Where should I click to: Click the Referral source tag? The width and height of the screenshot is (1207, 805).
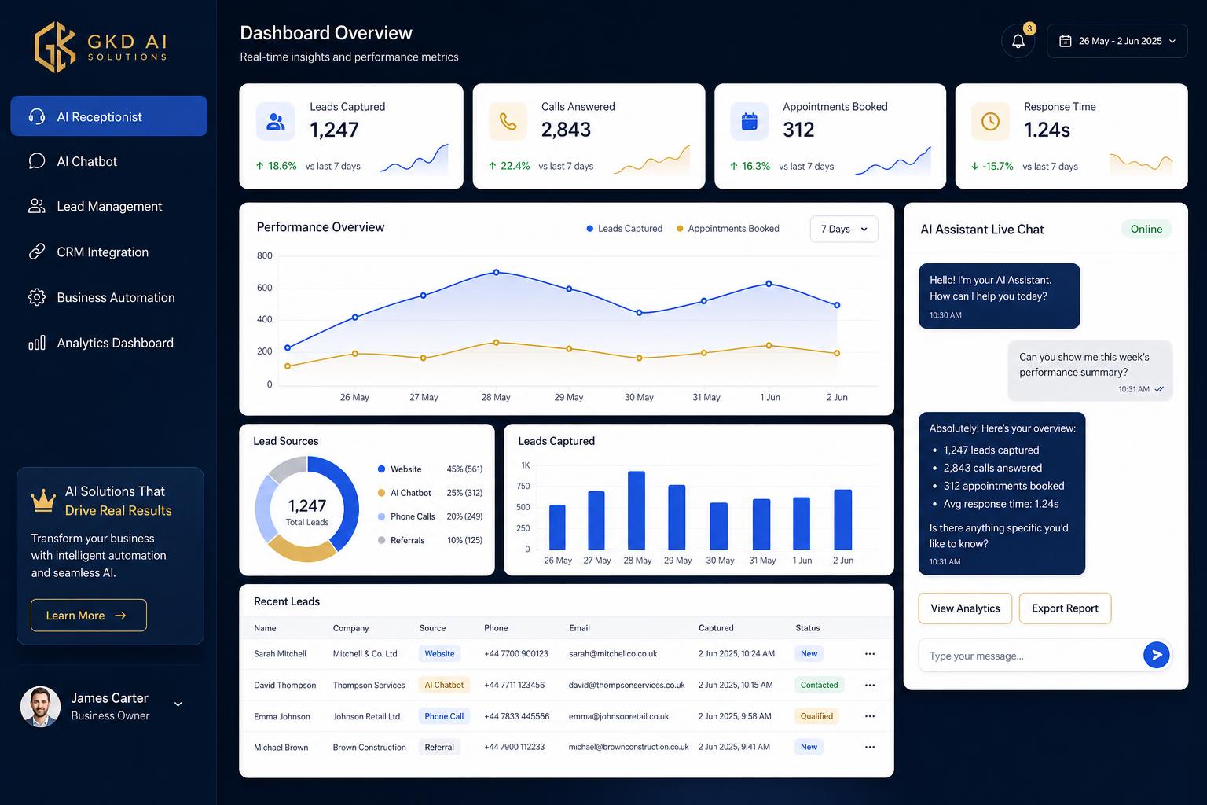(439, 747)
